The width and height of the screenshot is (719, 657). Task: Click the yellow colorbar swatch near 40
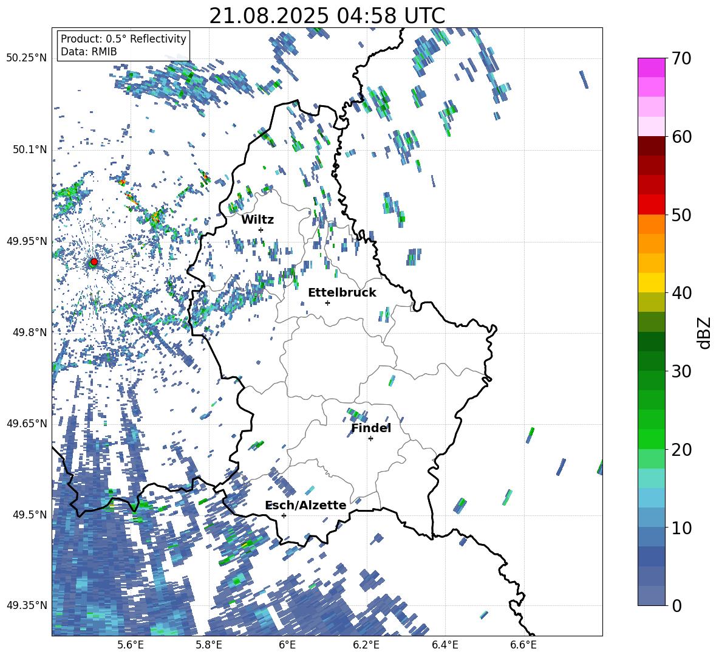coord(651,283)
